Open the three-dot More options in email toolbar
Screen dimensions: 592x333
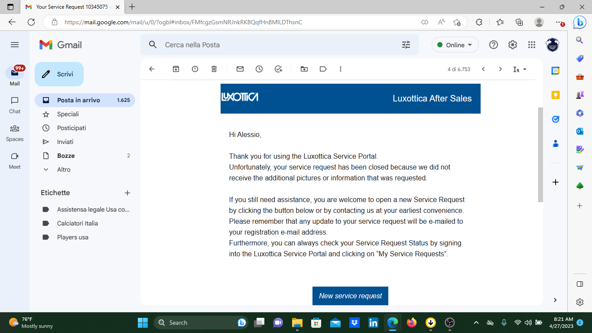(341, 69)
